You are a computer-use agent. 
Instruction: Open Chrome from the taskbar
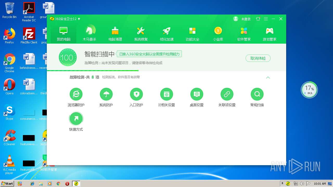(x=58, y=184)
